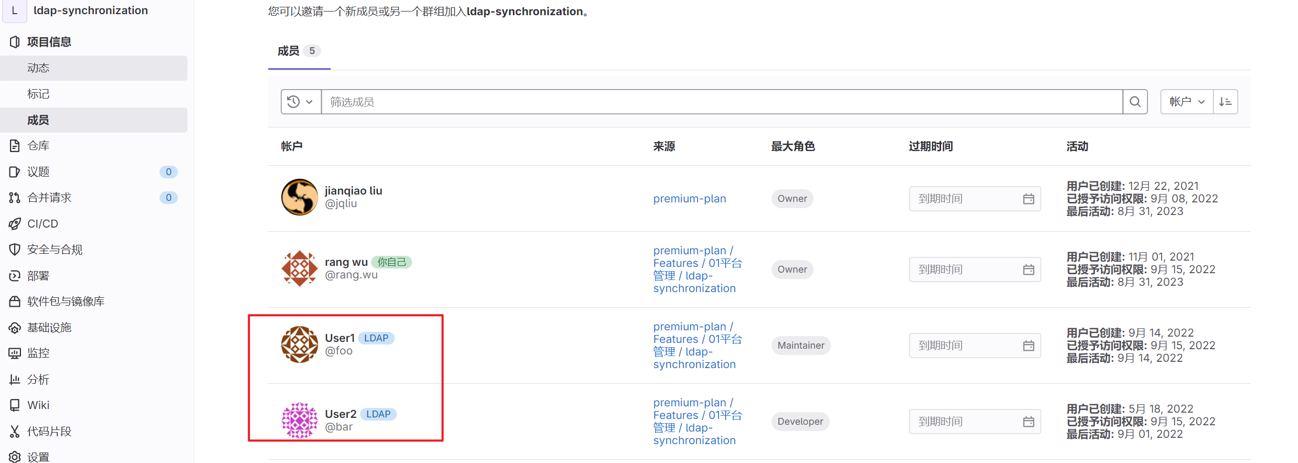Image resolution: width=1298 pixels, height=463 pixels.
Task: Open the 安全与合规 shield item
Action: 55,250
